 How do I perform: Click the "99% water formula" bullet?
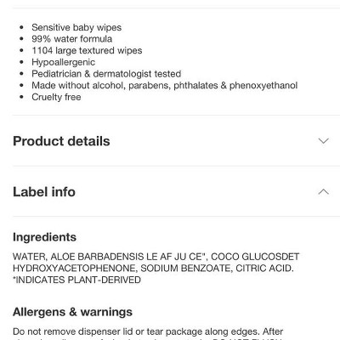tap(71, 39)
